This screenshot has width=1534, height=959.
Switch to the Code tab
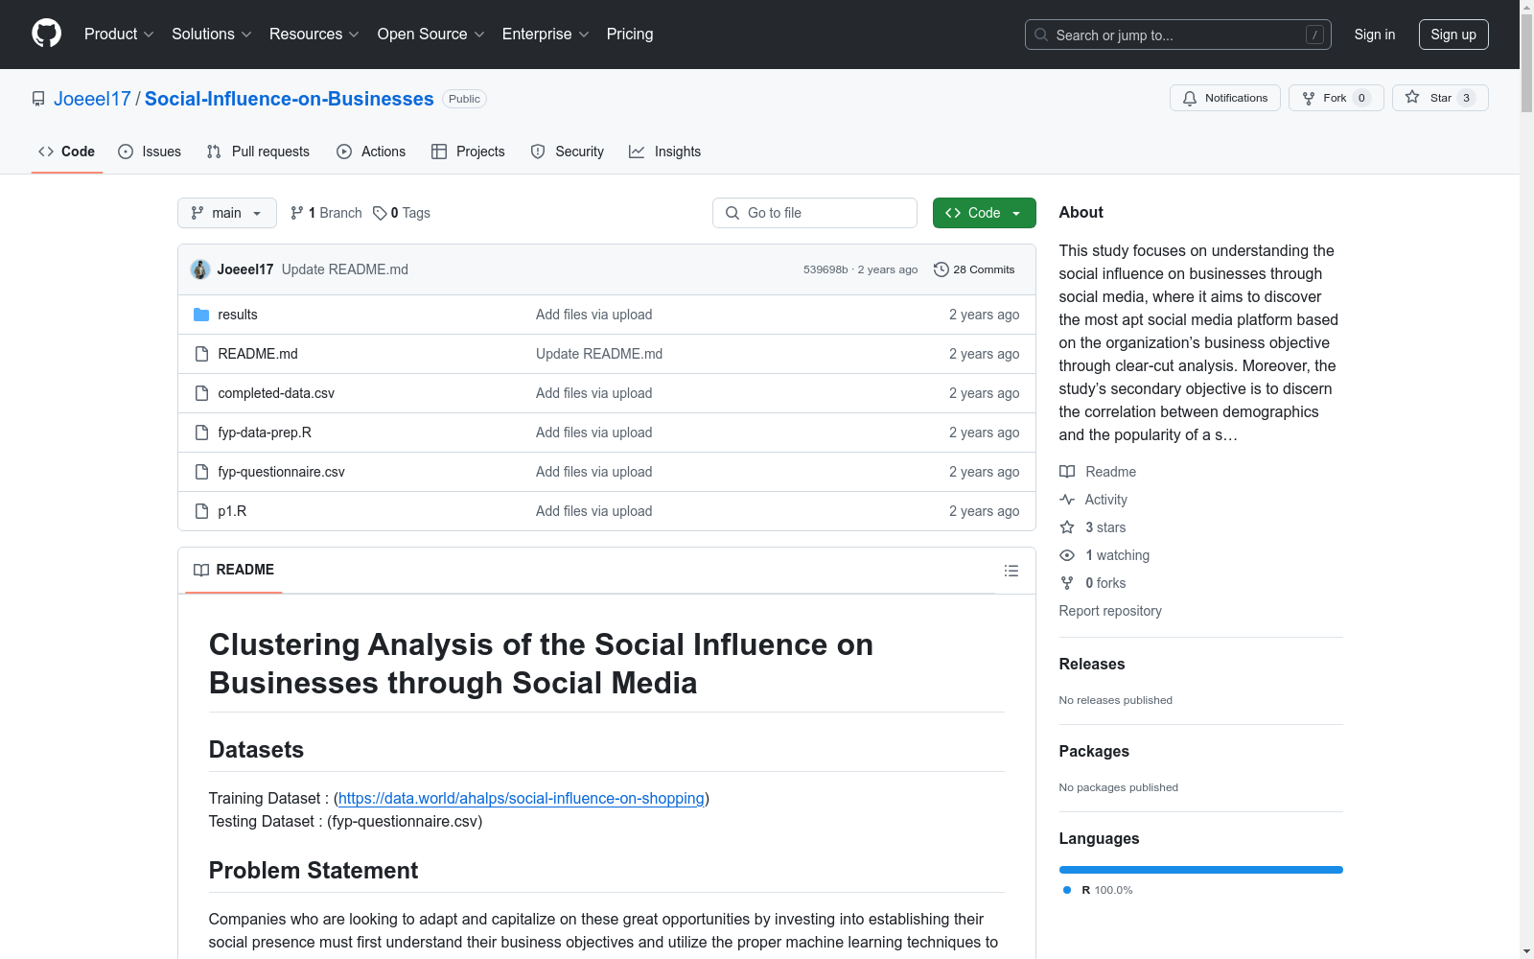(x=67, y=152)
